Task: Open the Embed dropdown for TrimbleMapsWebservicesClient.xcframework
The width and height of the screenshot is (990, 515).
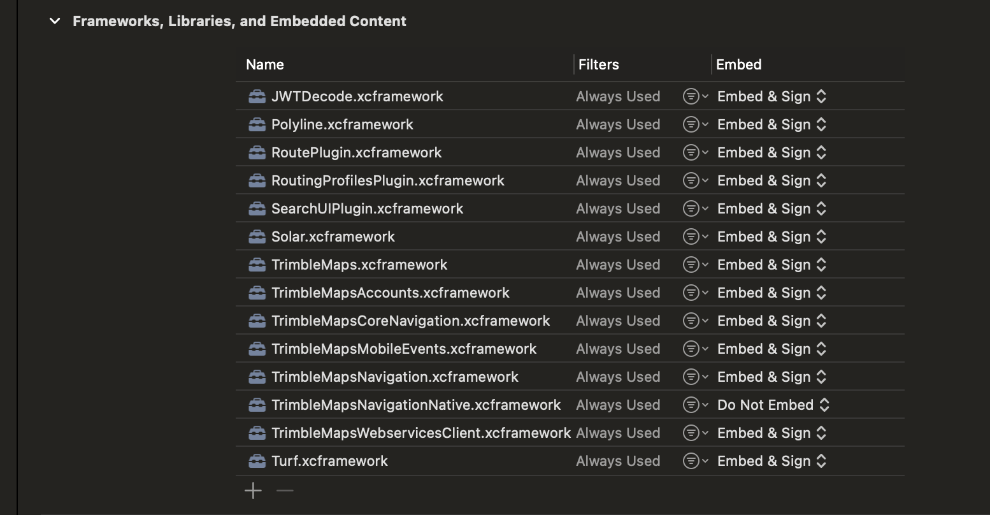Action: tap(772, 433)
